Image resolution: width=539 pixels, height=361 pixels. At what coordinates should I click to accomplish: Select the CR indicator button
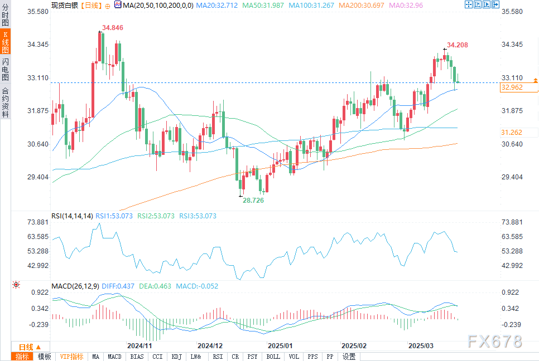point(235,357)
